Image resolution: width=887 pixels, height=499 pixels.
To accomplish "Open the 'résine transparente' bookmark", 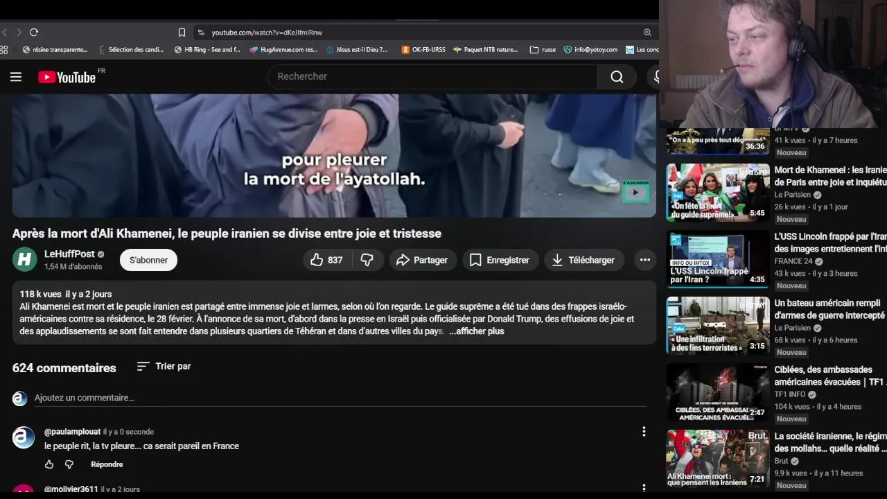I will point(55,50).
